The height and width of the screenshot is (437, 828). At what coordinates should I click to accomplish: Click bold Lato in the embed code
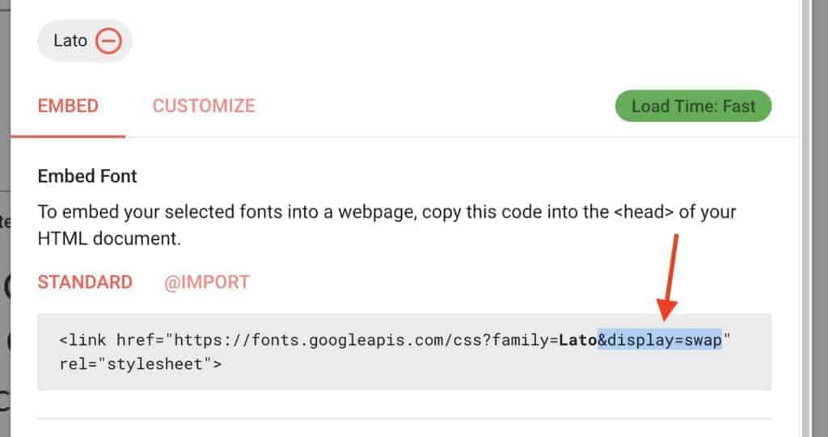click(x=578, y=340)
